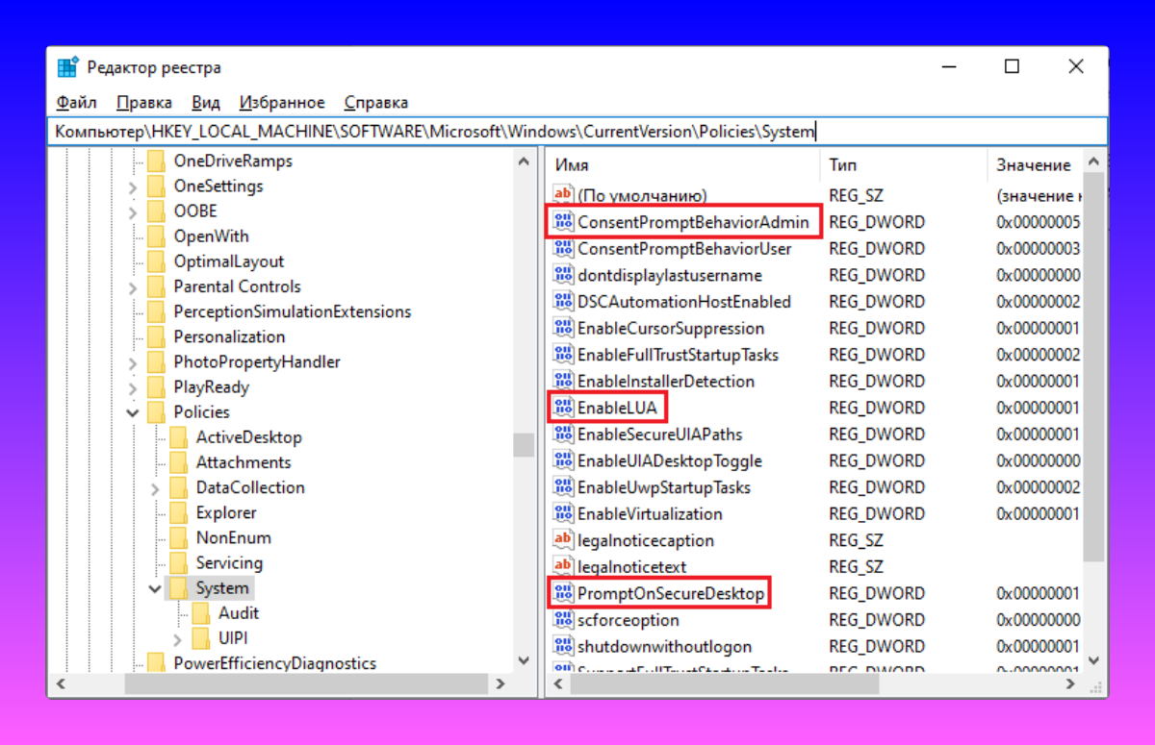This screenshot has width=1155, height=745.
Task: Select the PowerEfficiencyDiagnostics key
Action: (x=275, y=663)
